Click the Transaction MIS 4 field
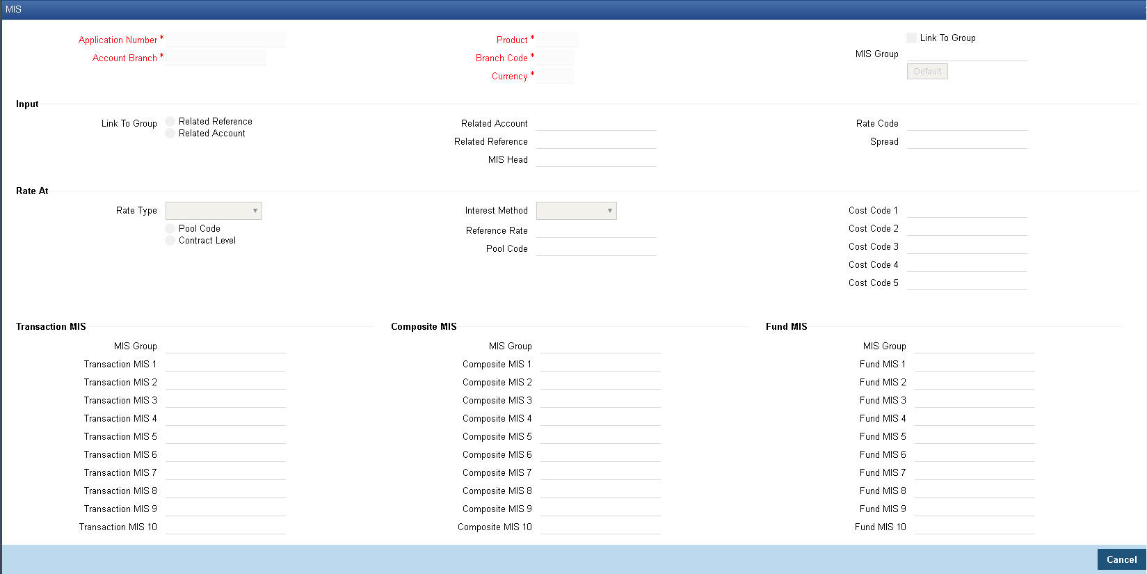 (225, 418)
